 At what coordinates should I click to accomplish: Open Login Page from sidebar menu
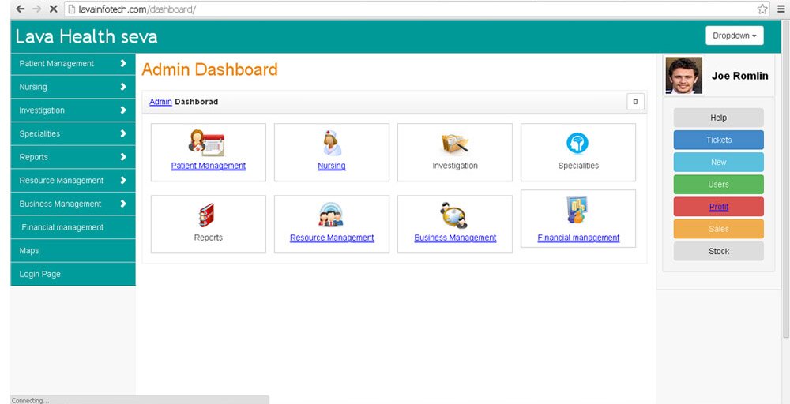click(x=39, y=274)
